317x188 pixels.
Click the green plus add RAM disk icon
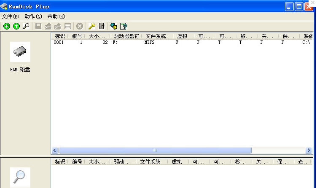click(7, 26)
